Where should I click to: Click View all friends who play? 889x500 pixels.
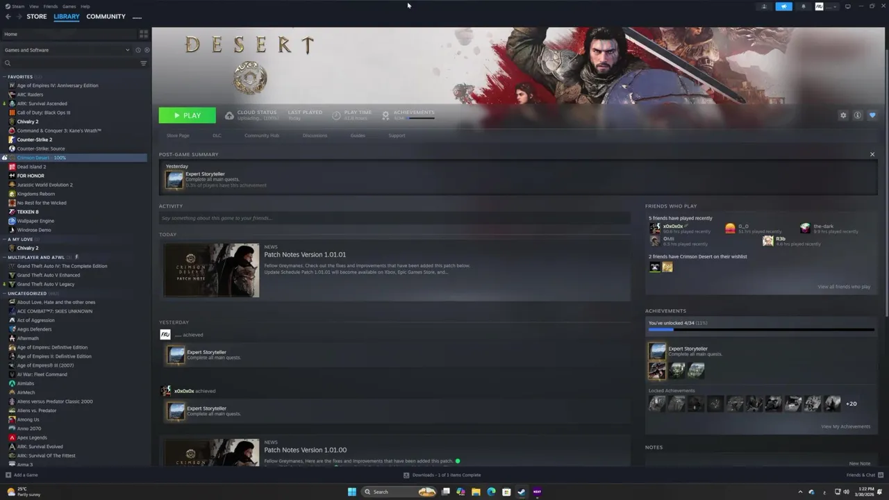coord(844,287)
